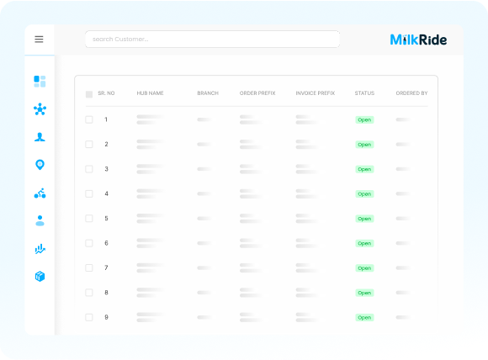Click the ORDER PREFIX column header
Image resolution: width=488 pixels, height=360 pixels.
pos(257,93)
